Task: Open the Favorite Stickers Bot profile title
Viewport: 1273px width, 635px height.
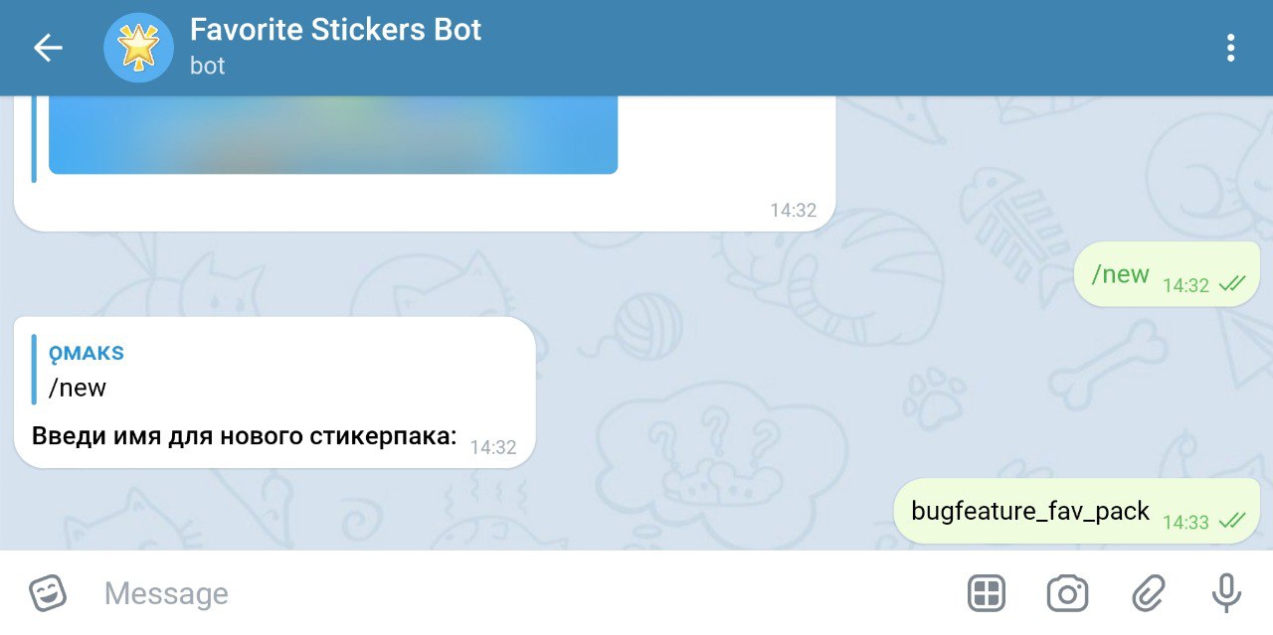Action: (335, 30)
